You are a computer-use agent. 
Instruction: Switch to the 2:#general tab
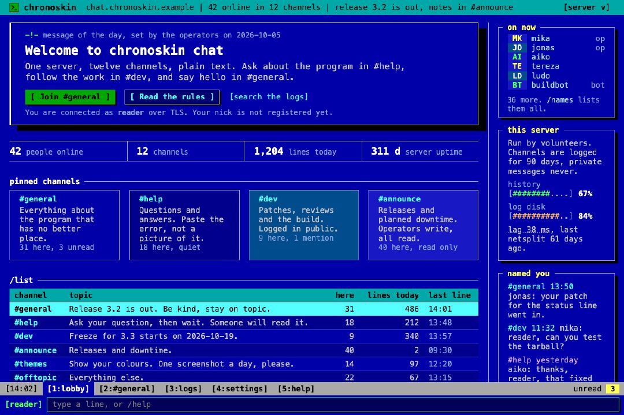coord(127,389)
